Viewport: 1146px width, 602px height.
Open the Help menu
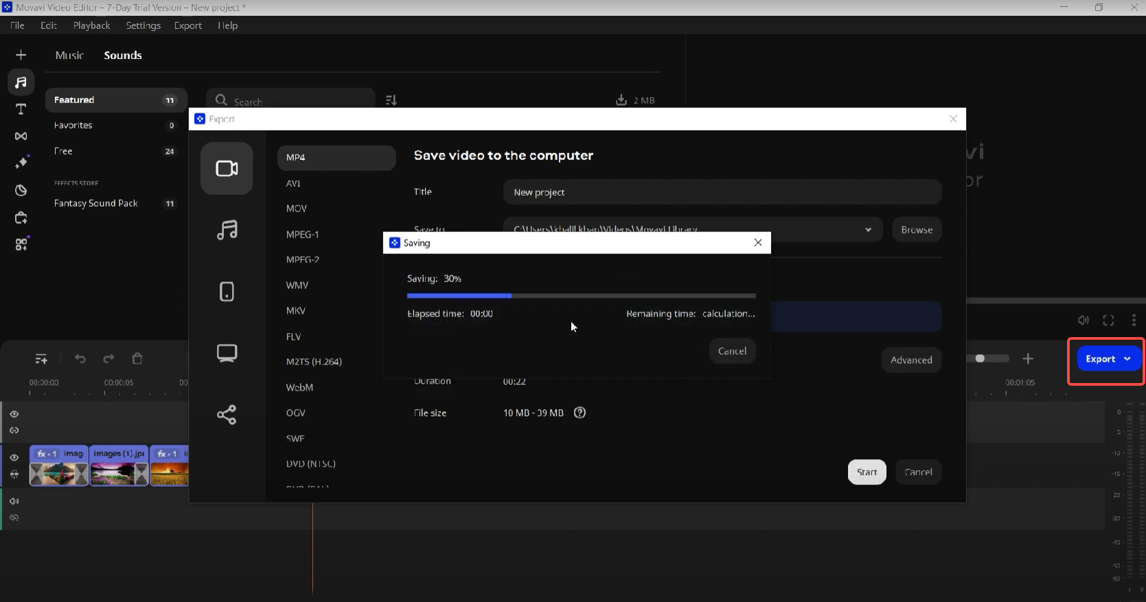point(228,25)
